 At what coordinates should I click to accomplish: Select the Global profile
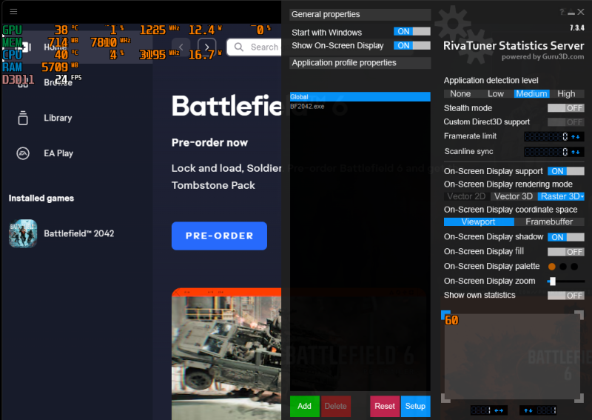coord(360,97)
